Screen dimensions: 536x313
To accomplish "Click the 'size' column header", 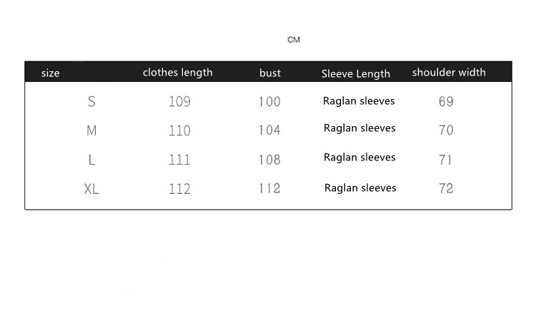I will (51, 73).
